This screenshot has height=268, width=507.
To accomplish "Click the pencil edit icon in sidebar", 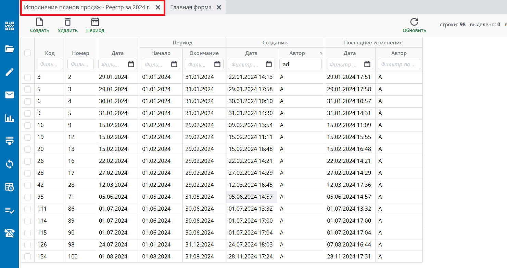I will (9, 72).
